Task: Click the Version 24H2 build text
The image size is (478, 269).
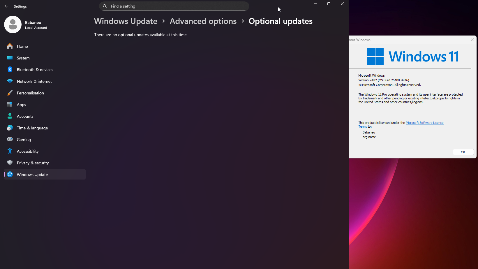Action: [x=384, y=80]
